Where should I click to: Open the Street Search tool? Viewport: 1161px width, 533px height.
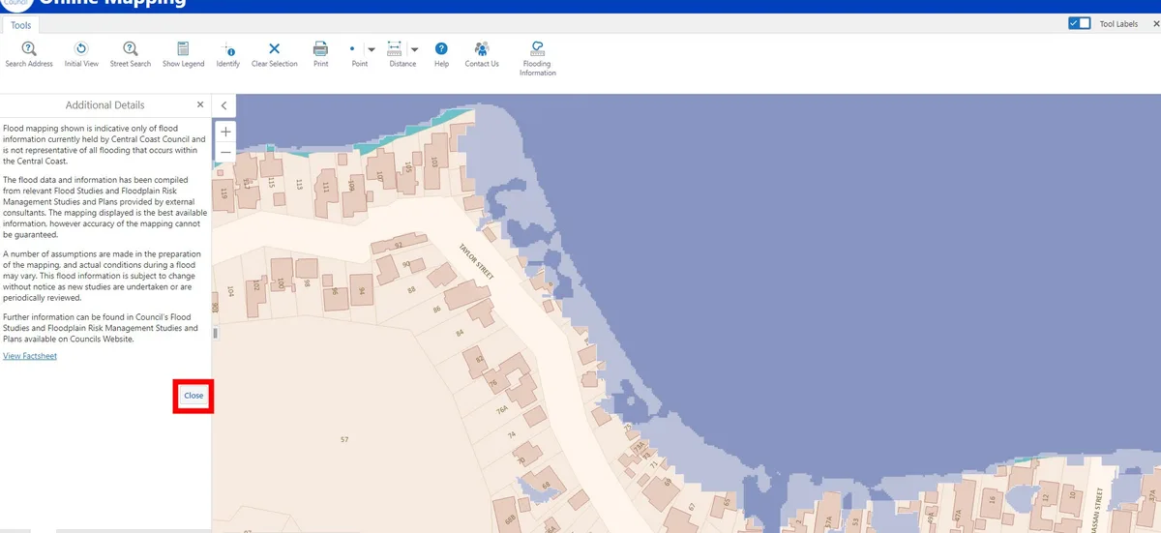point(130,54)
